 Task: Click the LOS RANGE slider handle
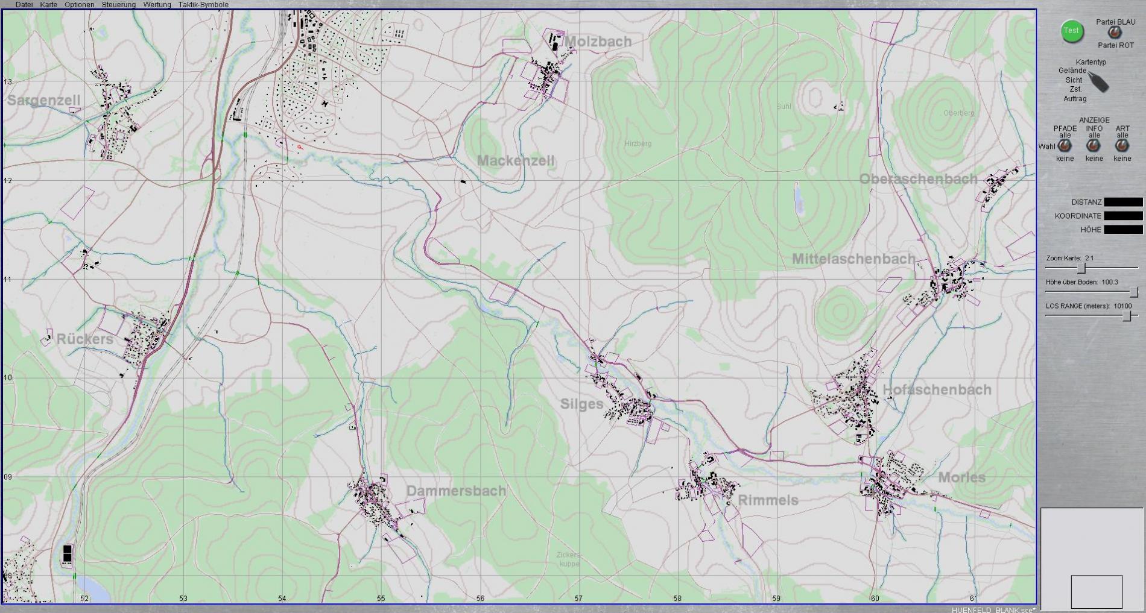[1126, 316]
